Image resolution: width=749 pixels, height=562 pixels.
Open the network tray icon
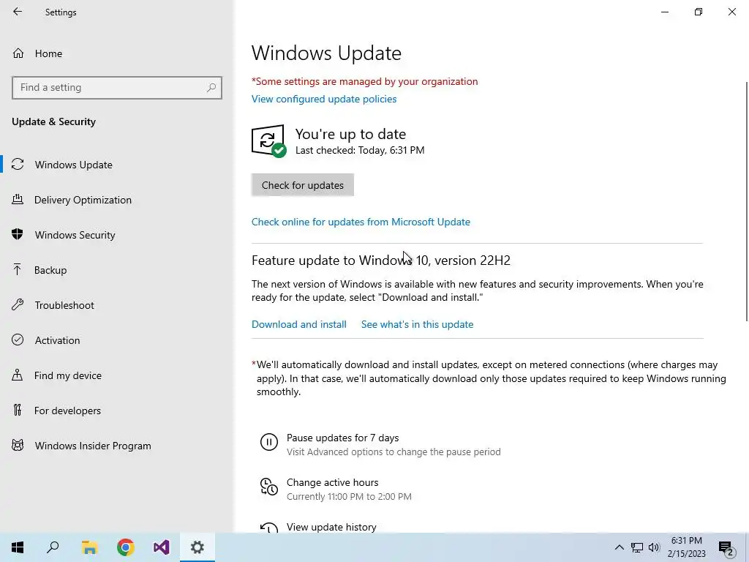637,547
